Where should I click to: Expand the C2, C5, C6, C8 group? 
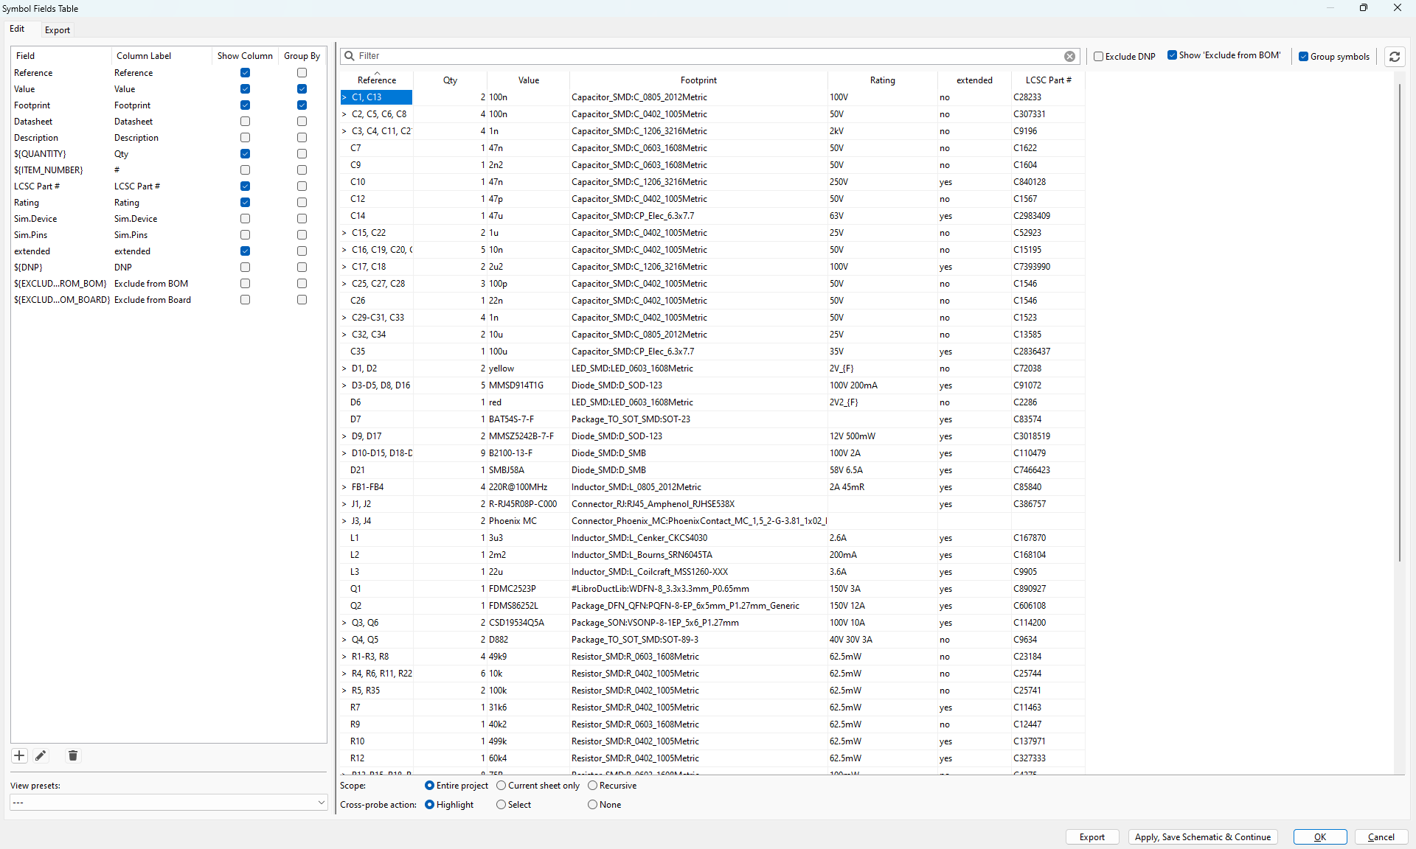[x=344, y=114]
